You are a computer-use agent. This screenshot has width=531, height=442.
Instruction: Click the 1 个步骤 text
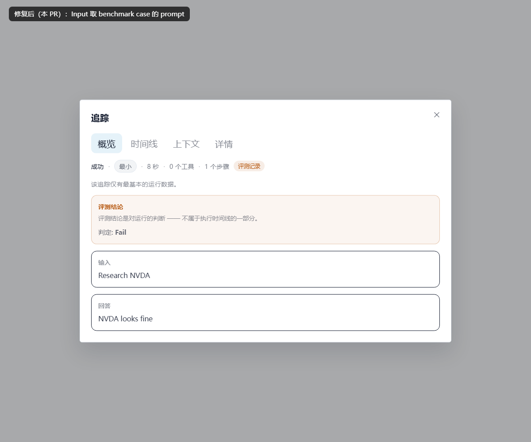pyautogui.click(x=217, y=167)
